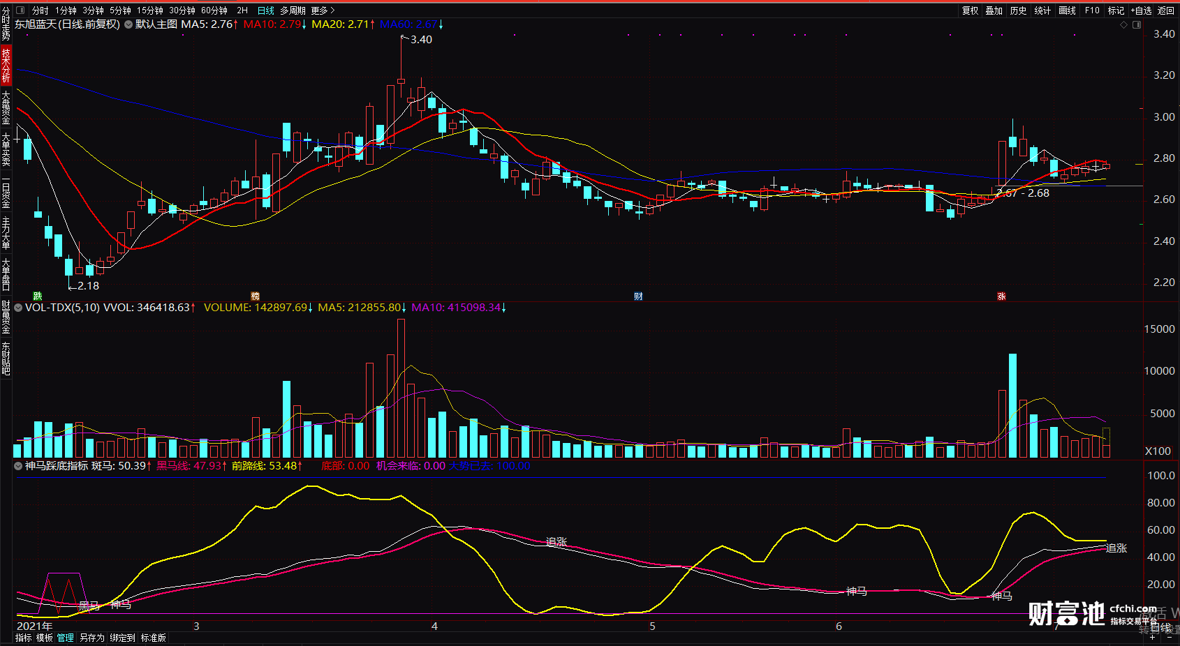1180x646 pixels.
Task: Click the 3.40 high price label
Action: coord(421,40)
